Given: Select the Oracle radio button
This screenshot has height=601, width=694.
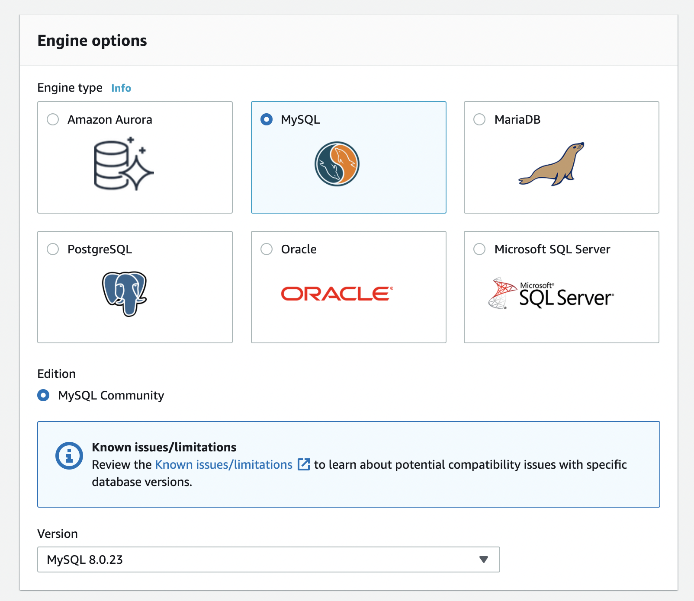Looking at the screenshot, I should [x=267, y=249].
